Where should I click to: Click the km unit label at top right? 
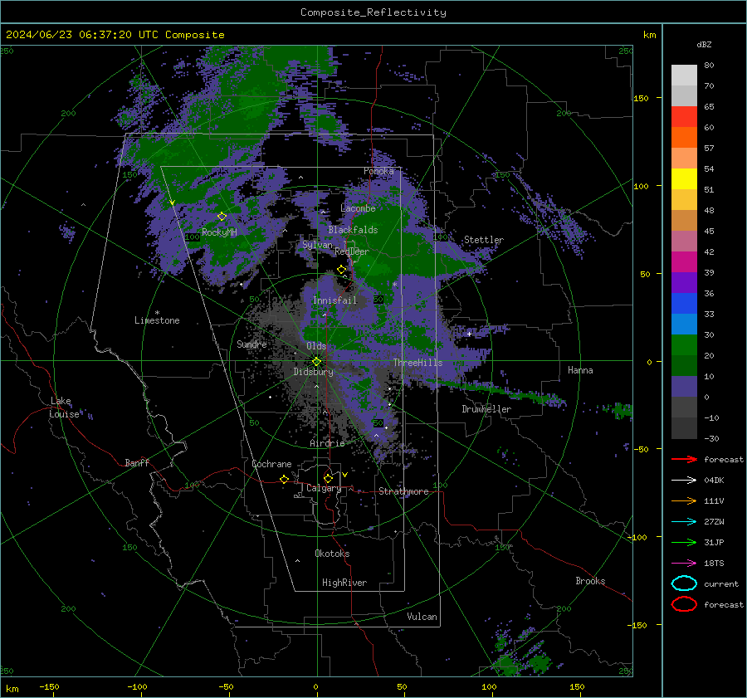[649, 35]
